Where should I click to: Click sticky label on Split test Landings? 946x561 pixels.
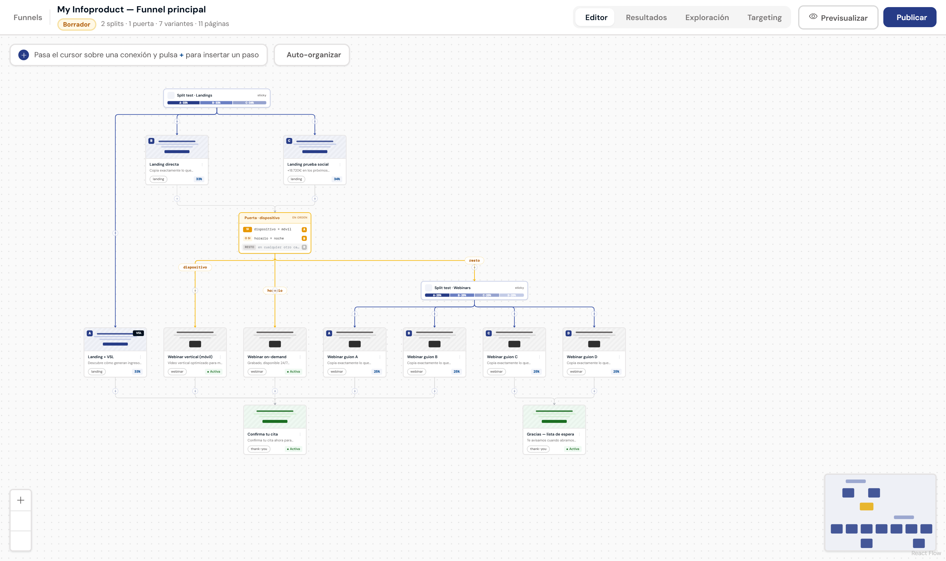pyautogui.click(x=261, y=95)
